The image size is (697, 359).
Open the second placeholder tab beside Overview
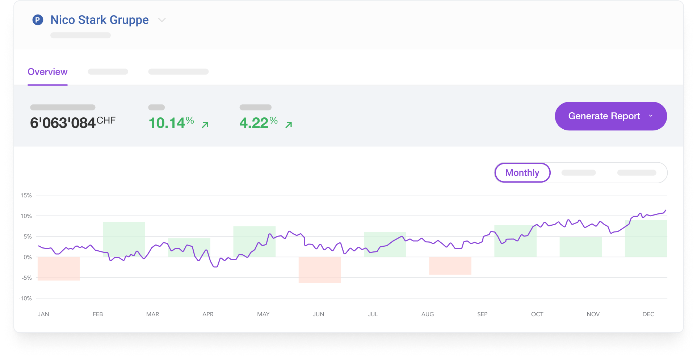tap(108, 72)
